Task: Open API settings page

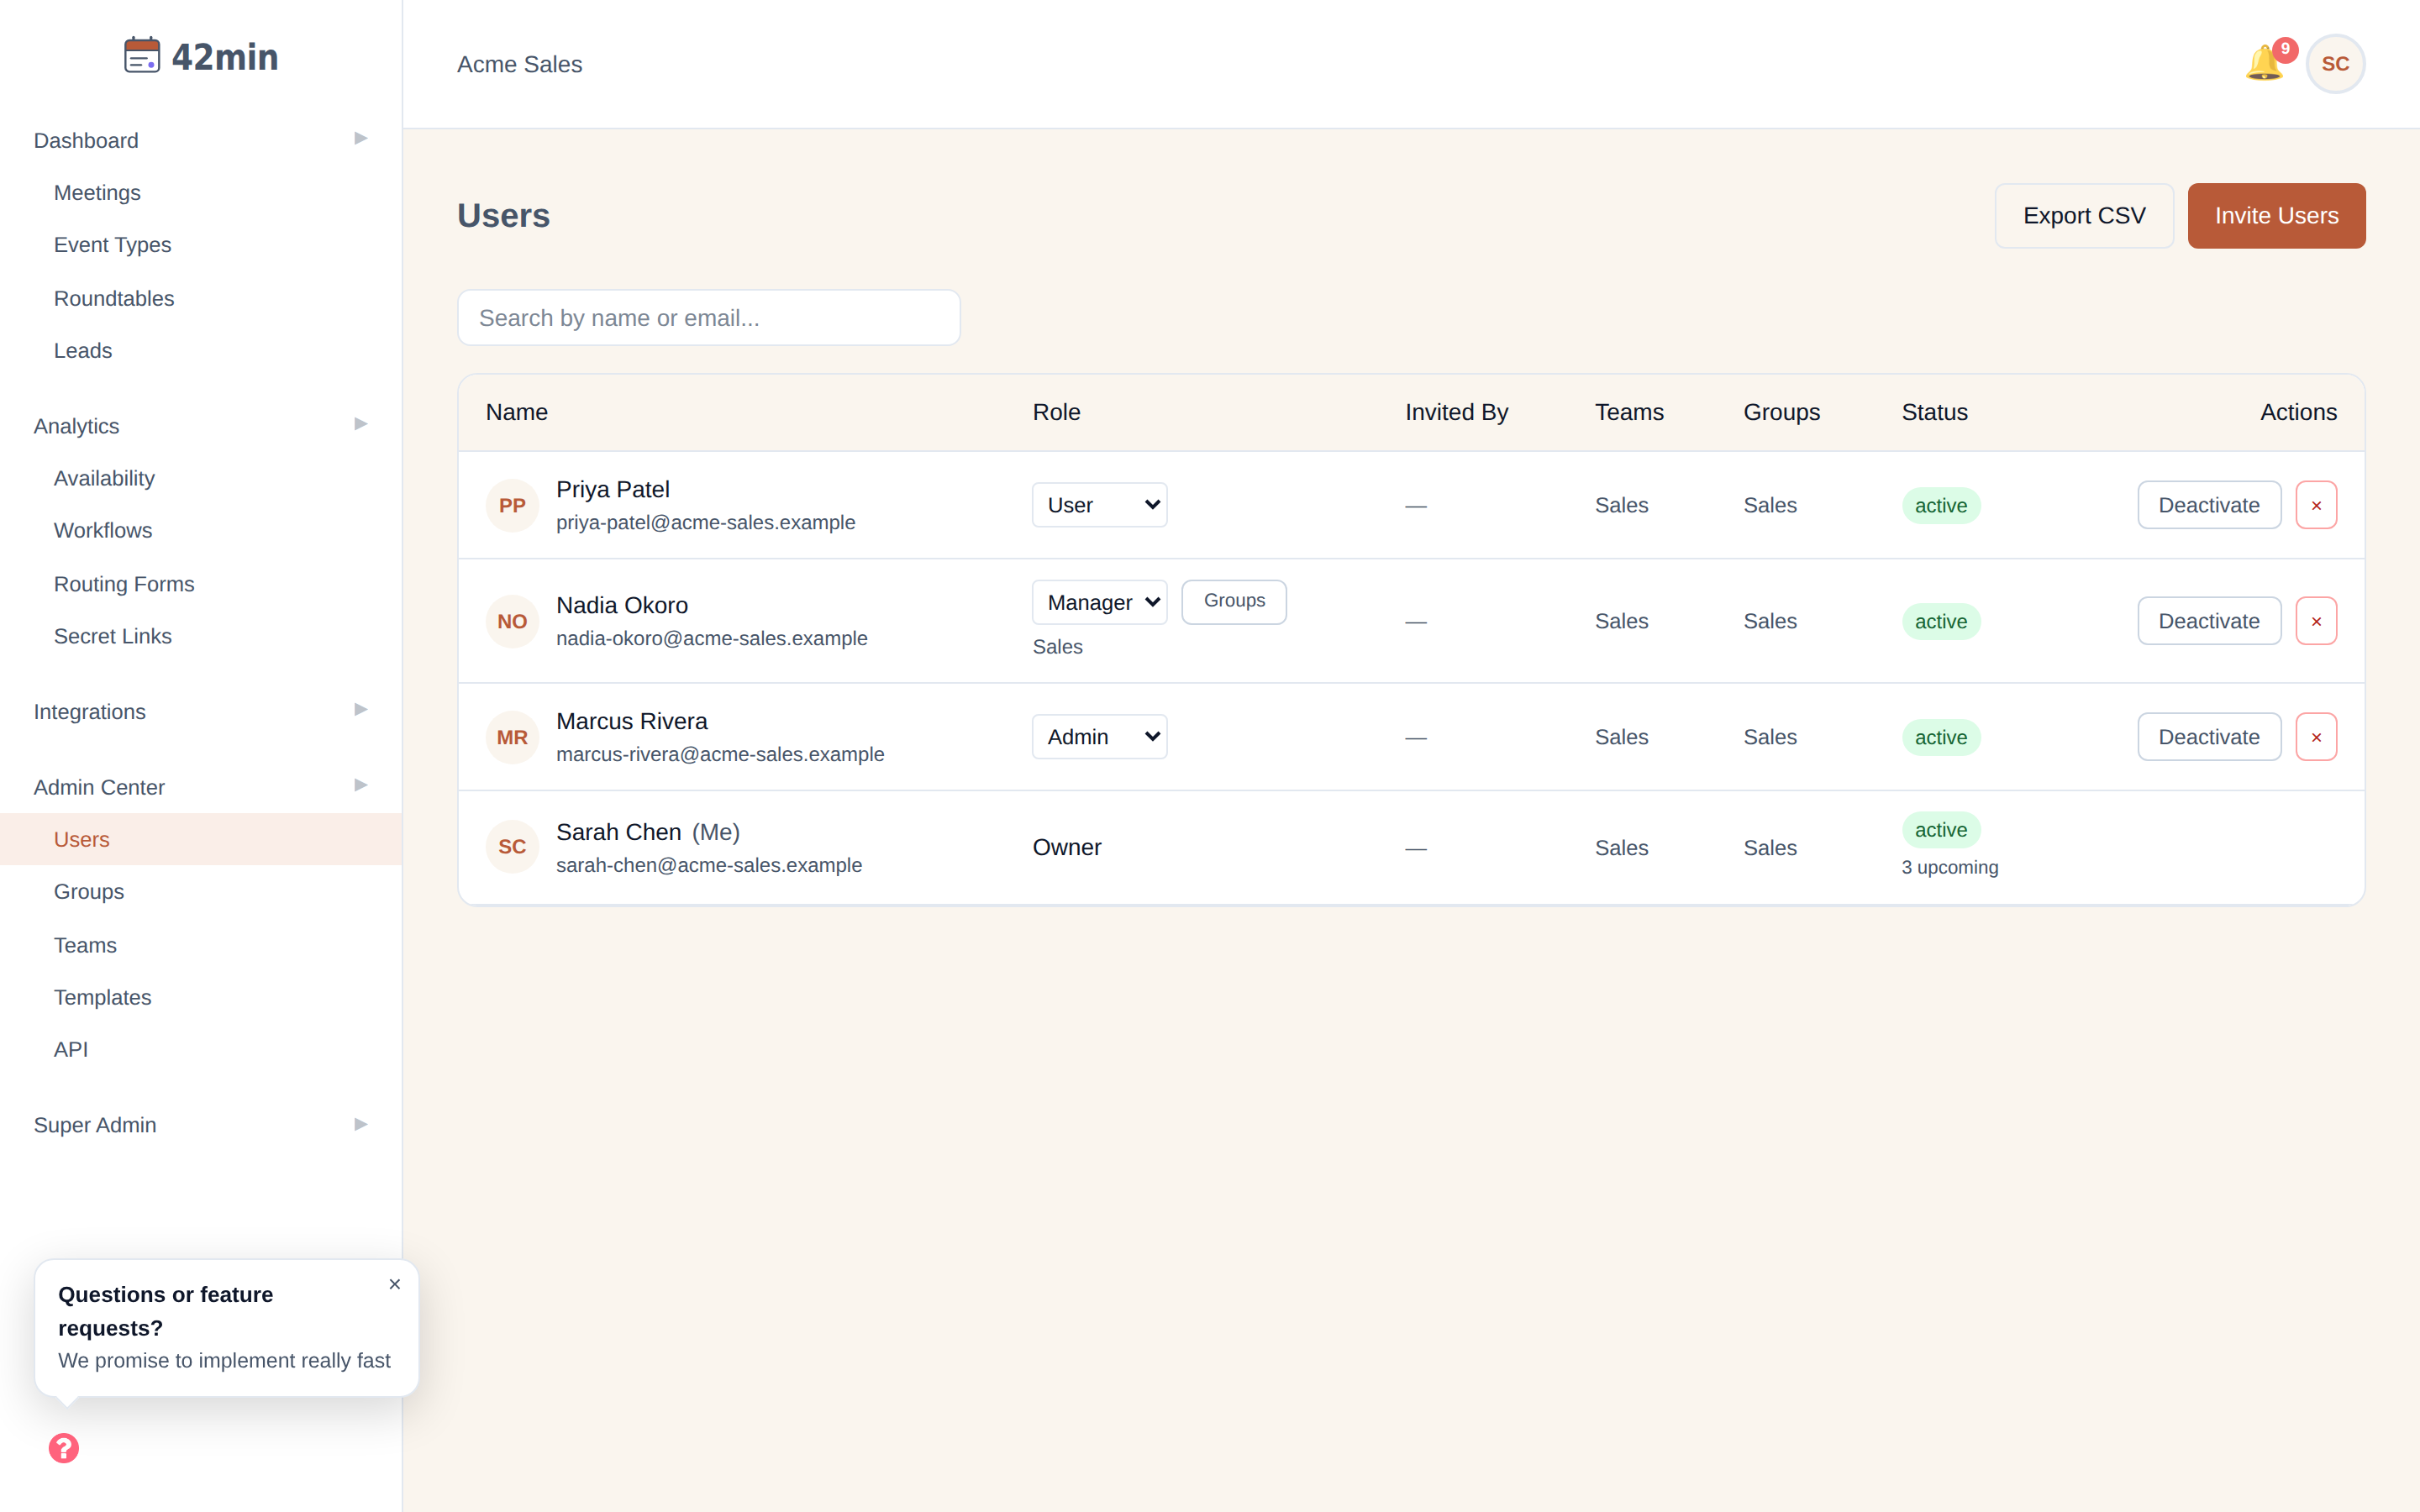Action: pos(71,1049)
